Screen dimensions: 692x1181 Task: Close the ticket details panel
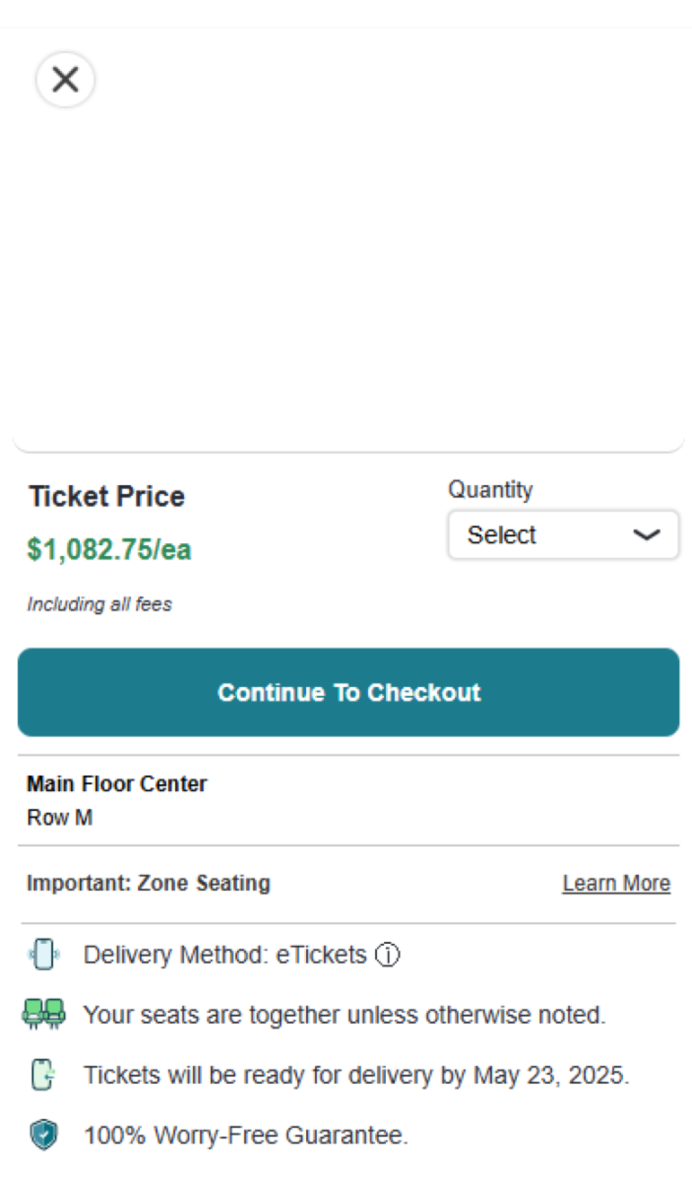(x=65, y=80)
